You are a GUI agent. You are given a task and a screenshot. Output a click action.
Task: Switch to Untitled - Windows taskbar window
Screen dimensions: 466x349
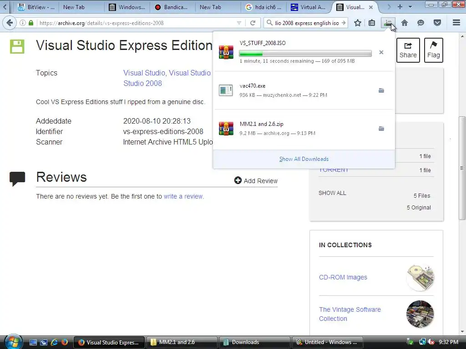328,342
